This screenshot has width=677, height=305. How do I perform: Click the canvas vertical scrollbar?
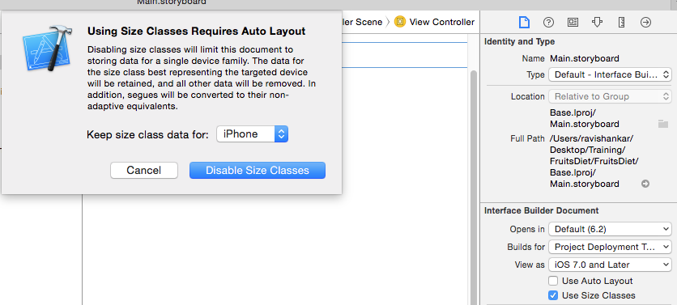(x=473, y=185)
